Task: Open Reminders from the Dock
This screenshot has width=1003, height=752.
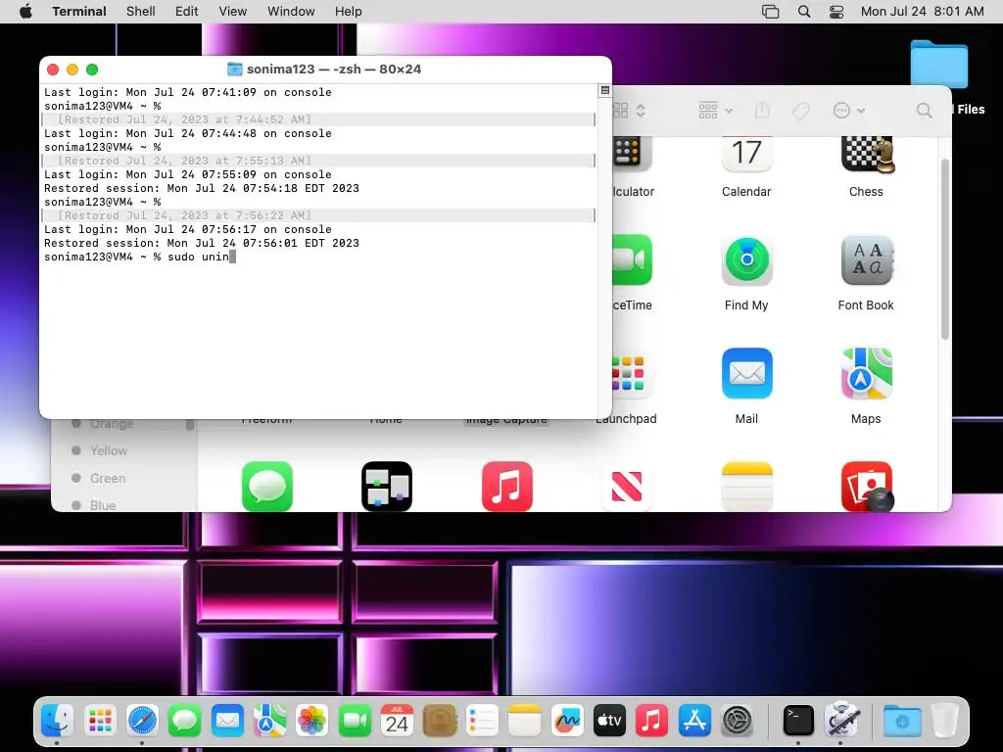Action: click(x=482, y=722)
